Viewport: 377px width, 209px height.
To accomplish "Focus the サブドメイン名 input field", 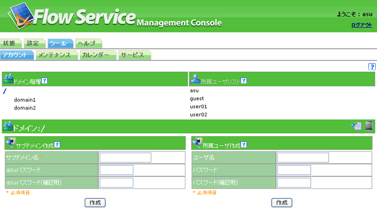I will (x=125, y=157).
